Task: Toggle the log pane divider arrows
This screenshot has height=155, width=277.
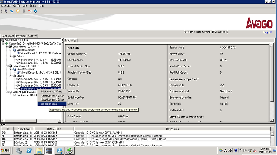Action: 3,125
